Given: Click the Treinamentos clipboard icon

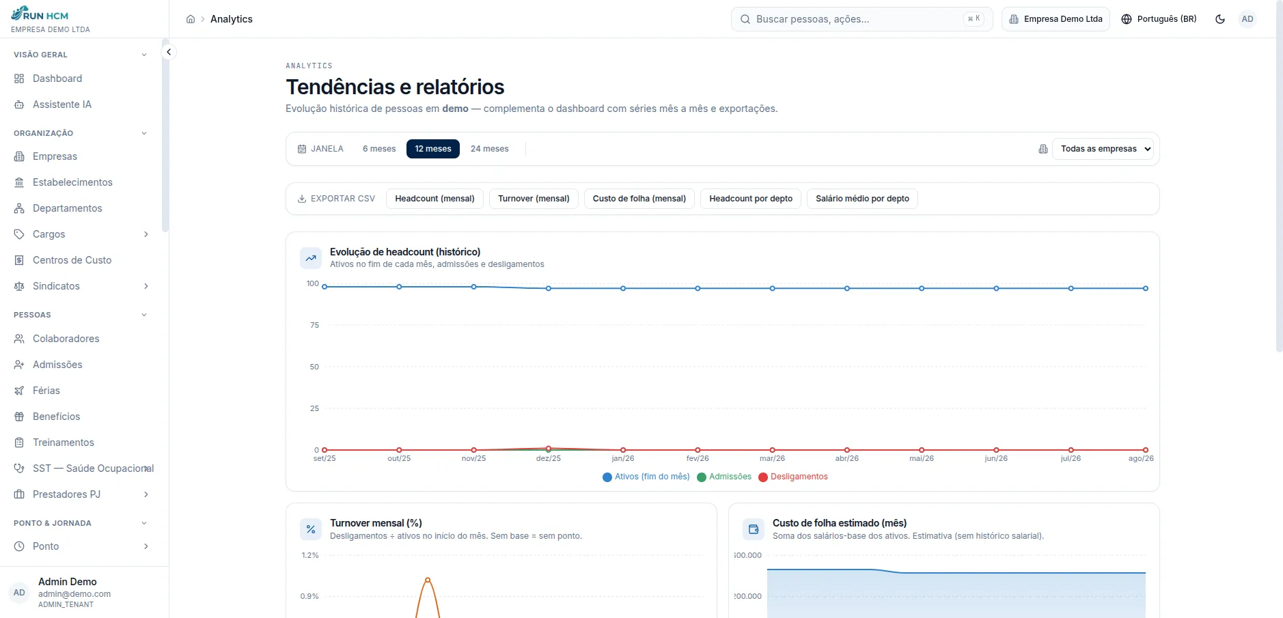Looking at the screenshot, I should click(x=19, y=443).
